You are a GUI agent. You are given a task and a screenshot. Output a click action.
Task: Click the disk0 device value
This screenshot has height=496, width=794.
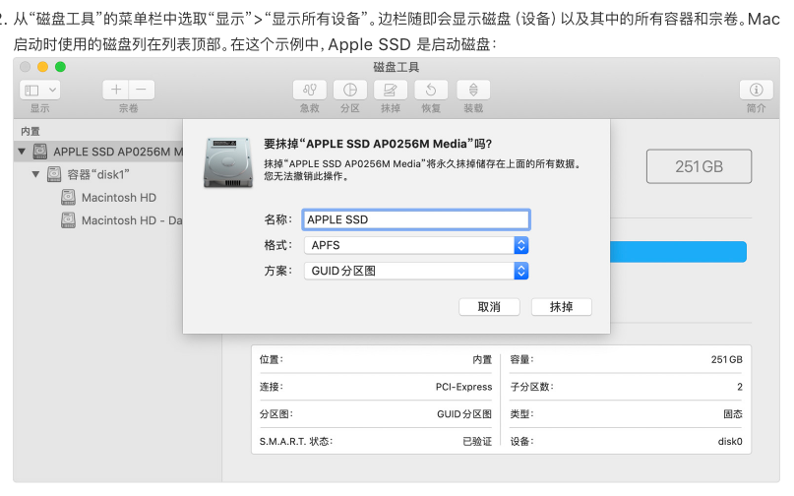pyautogui.click(x=730, y=442)
